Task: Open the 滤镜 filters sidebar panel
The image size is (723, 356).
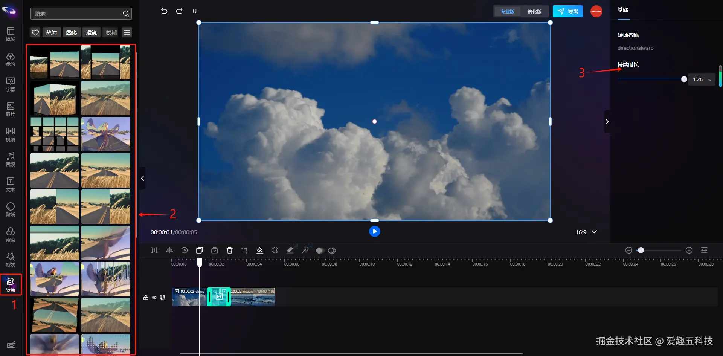Action: click(11, 235)
